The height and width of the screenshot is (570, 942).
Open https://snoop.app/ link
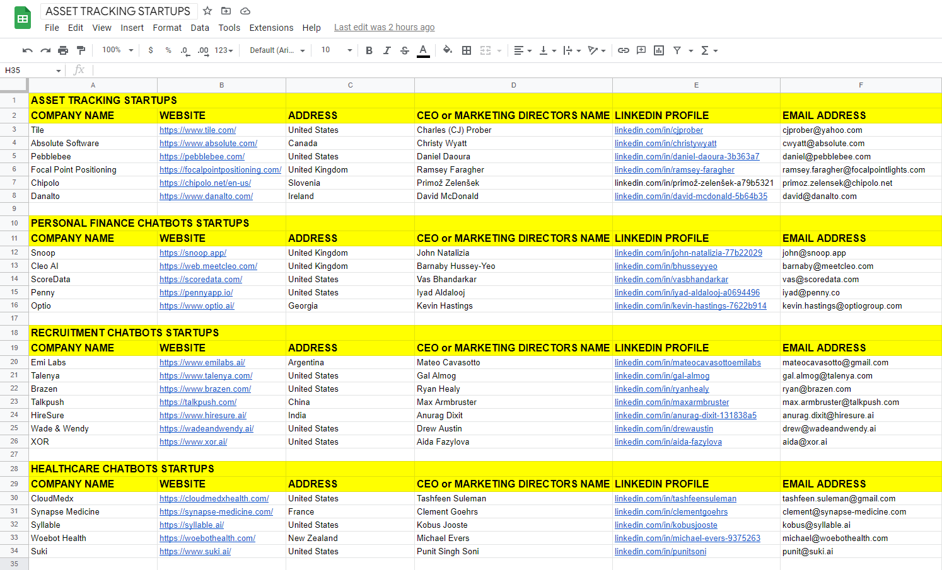coord(193,253)
